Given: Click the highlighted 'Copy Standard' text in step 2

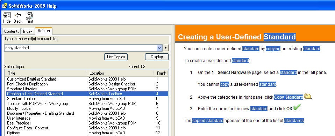Looking at the screenshot, I should (x=288, y=97).
